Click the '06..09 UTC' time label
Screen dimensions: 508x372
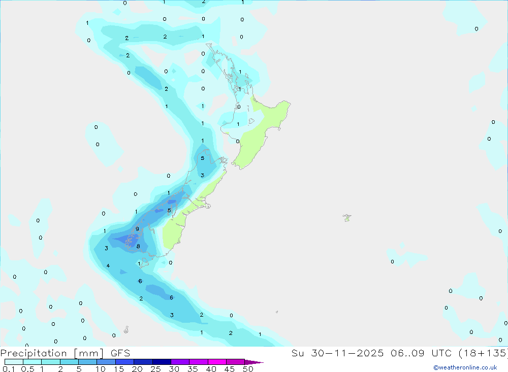[421, 353]
